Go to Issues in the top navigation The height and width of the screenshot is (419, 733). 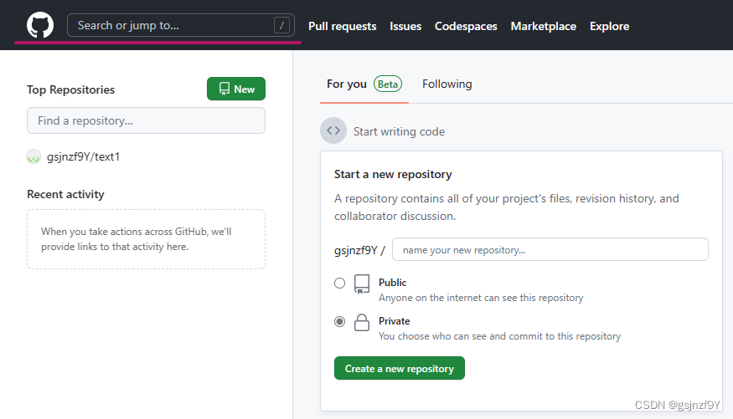405,26
